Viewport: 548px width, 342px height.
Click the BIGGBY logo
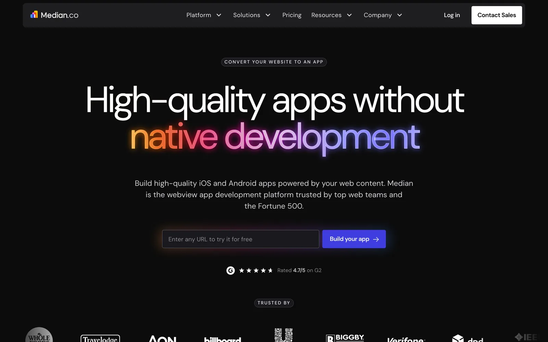(x=345, y=338)
